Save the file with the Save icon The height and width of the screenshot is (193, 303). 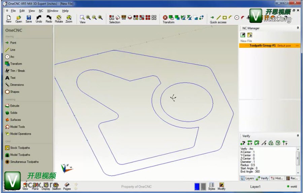[x=29, y=18]
